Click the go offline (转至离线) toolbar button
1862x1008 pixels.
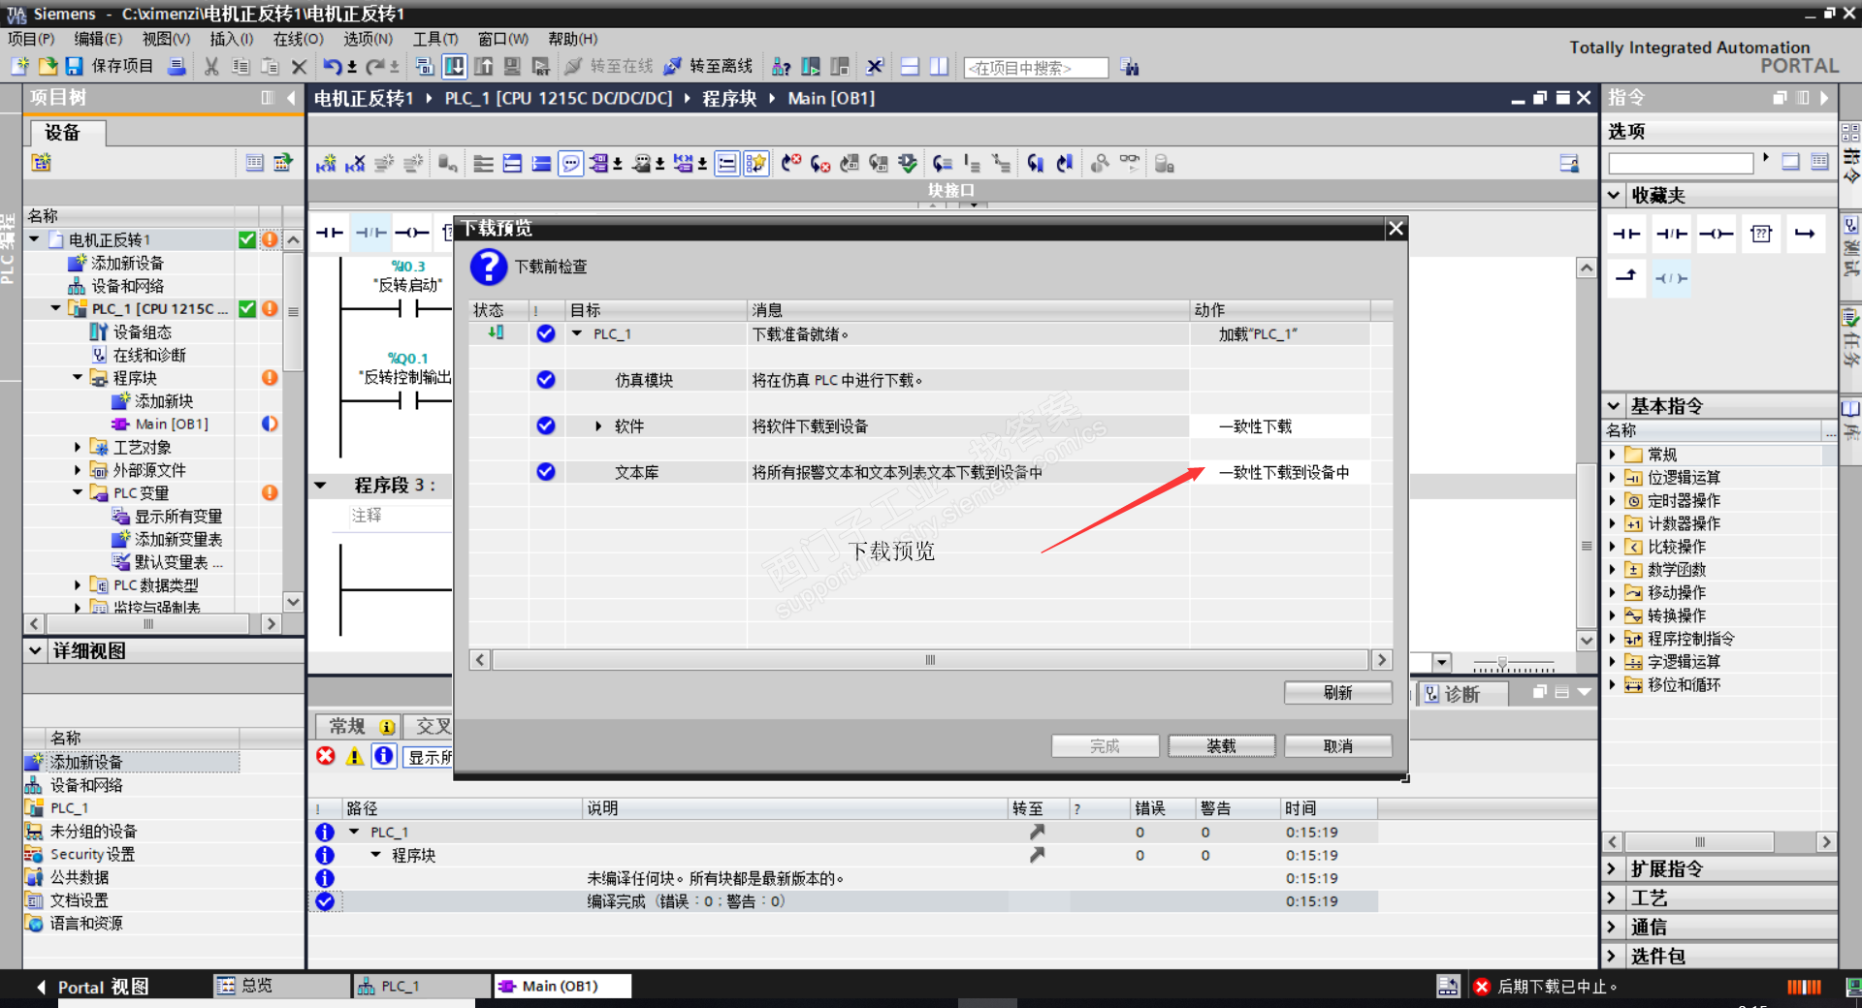(708, 66)
